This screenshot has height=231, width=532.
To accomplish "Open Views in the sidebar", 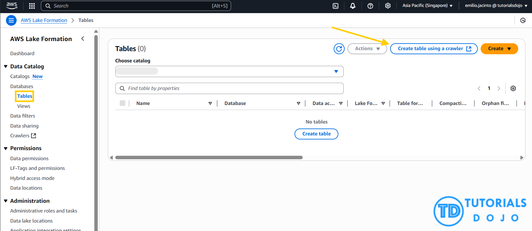I will 24,106.
